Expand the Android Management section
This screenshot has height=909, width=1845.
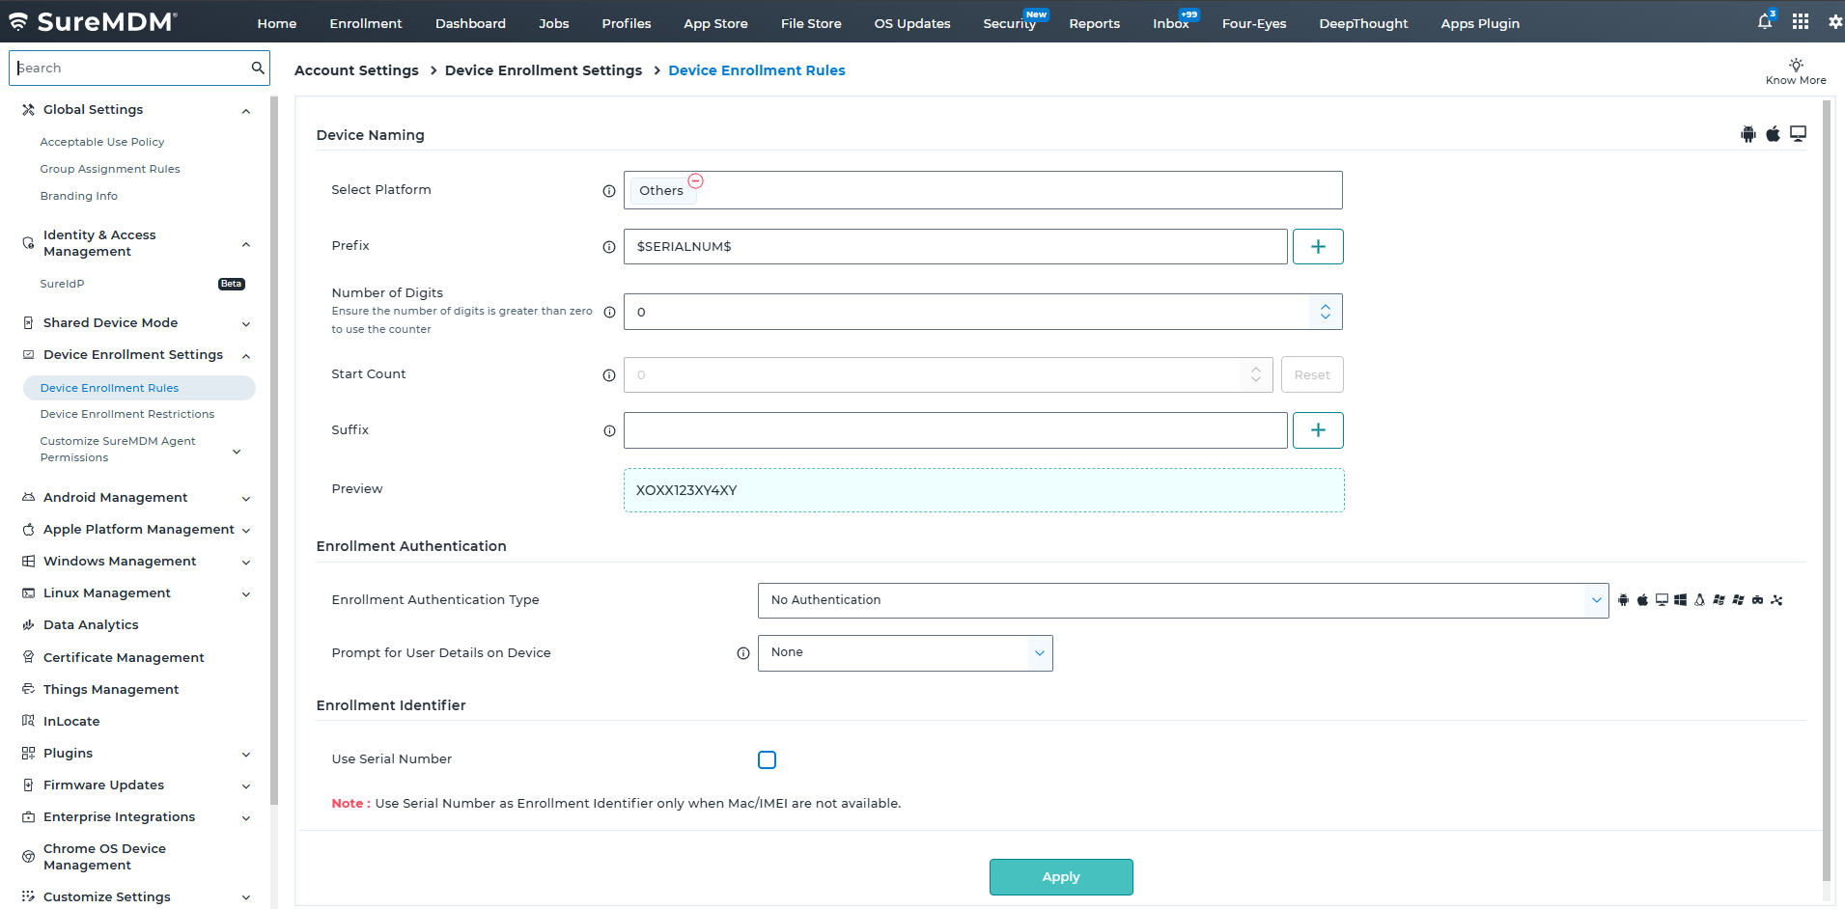click(246, 499)
